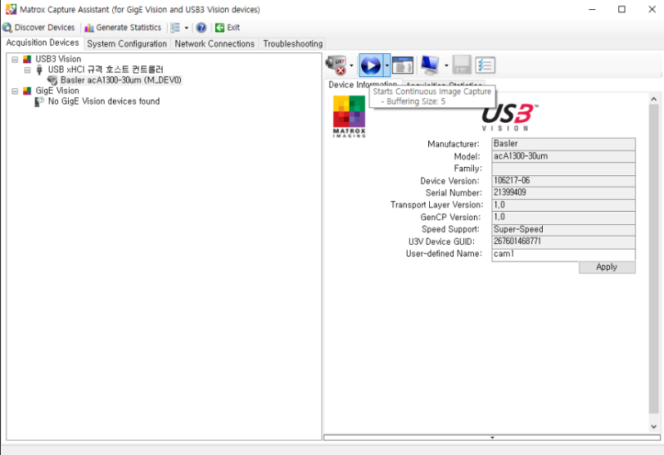Click Transport Layer Version value field
Image resolution: width=664 pixels, height=455 pixels.
tap(564, 205)
